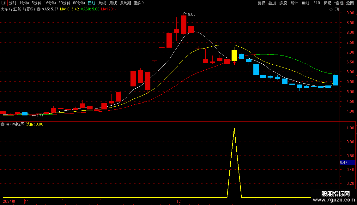Expand the 大东方 main chart indicator dropdown
This screenshot has width=357, height=205.
tap(39, 9)
